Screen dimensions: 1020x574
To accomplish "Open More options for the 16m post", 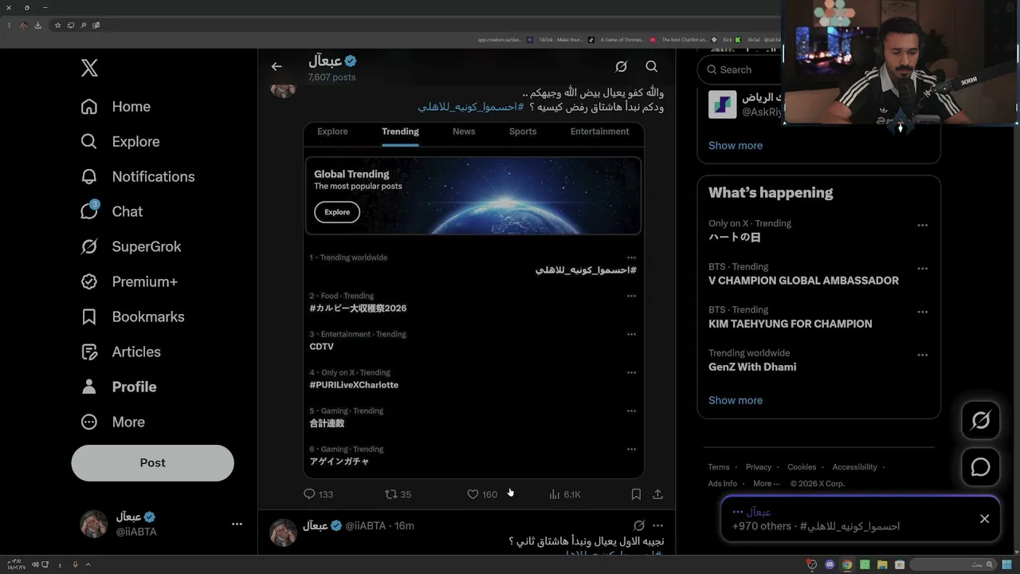I will pyautogui.click(x=657, y=526).
